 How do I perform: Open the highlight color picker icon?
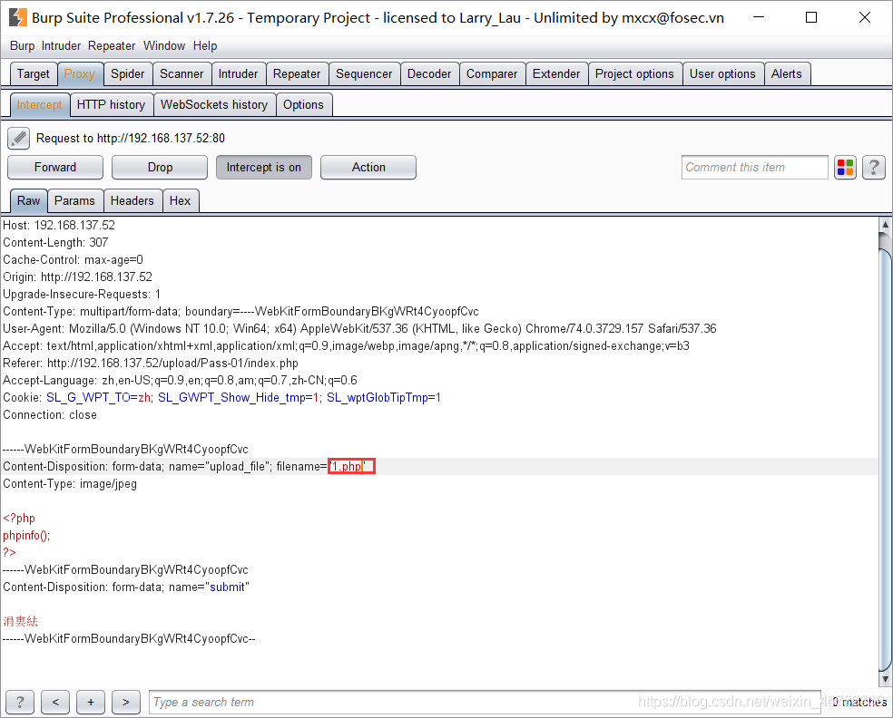pos(845,168)
